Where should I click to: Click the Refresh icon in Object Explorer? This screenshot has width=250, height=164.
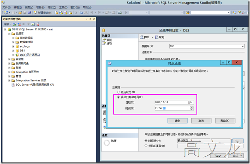click(x=33, y=24)
